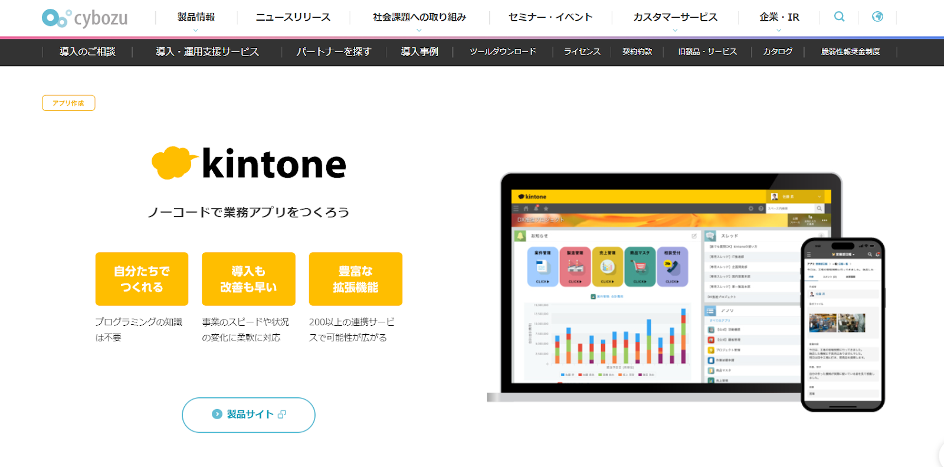The width and height of the screenshot is (944, 467).
Task: Click the 豊富な拡張機能 yellow box
Action: pos(356,279)
